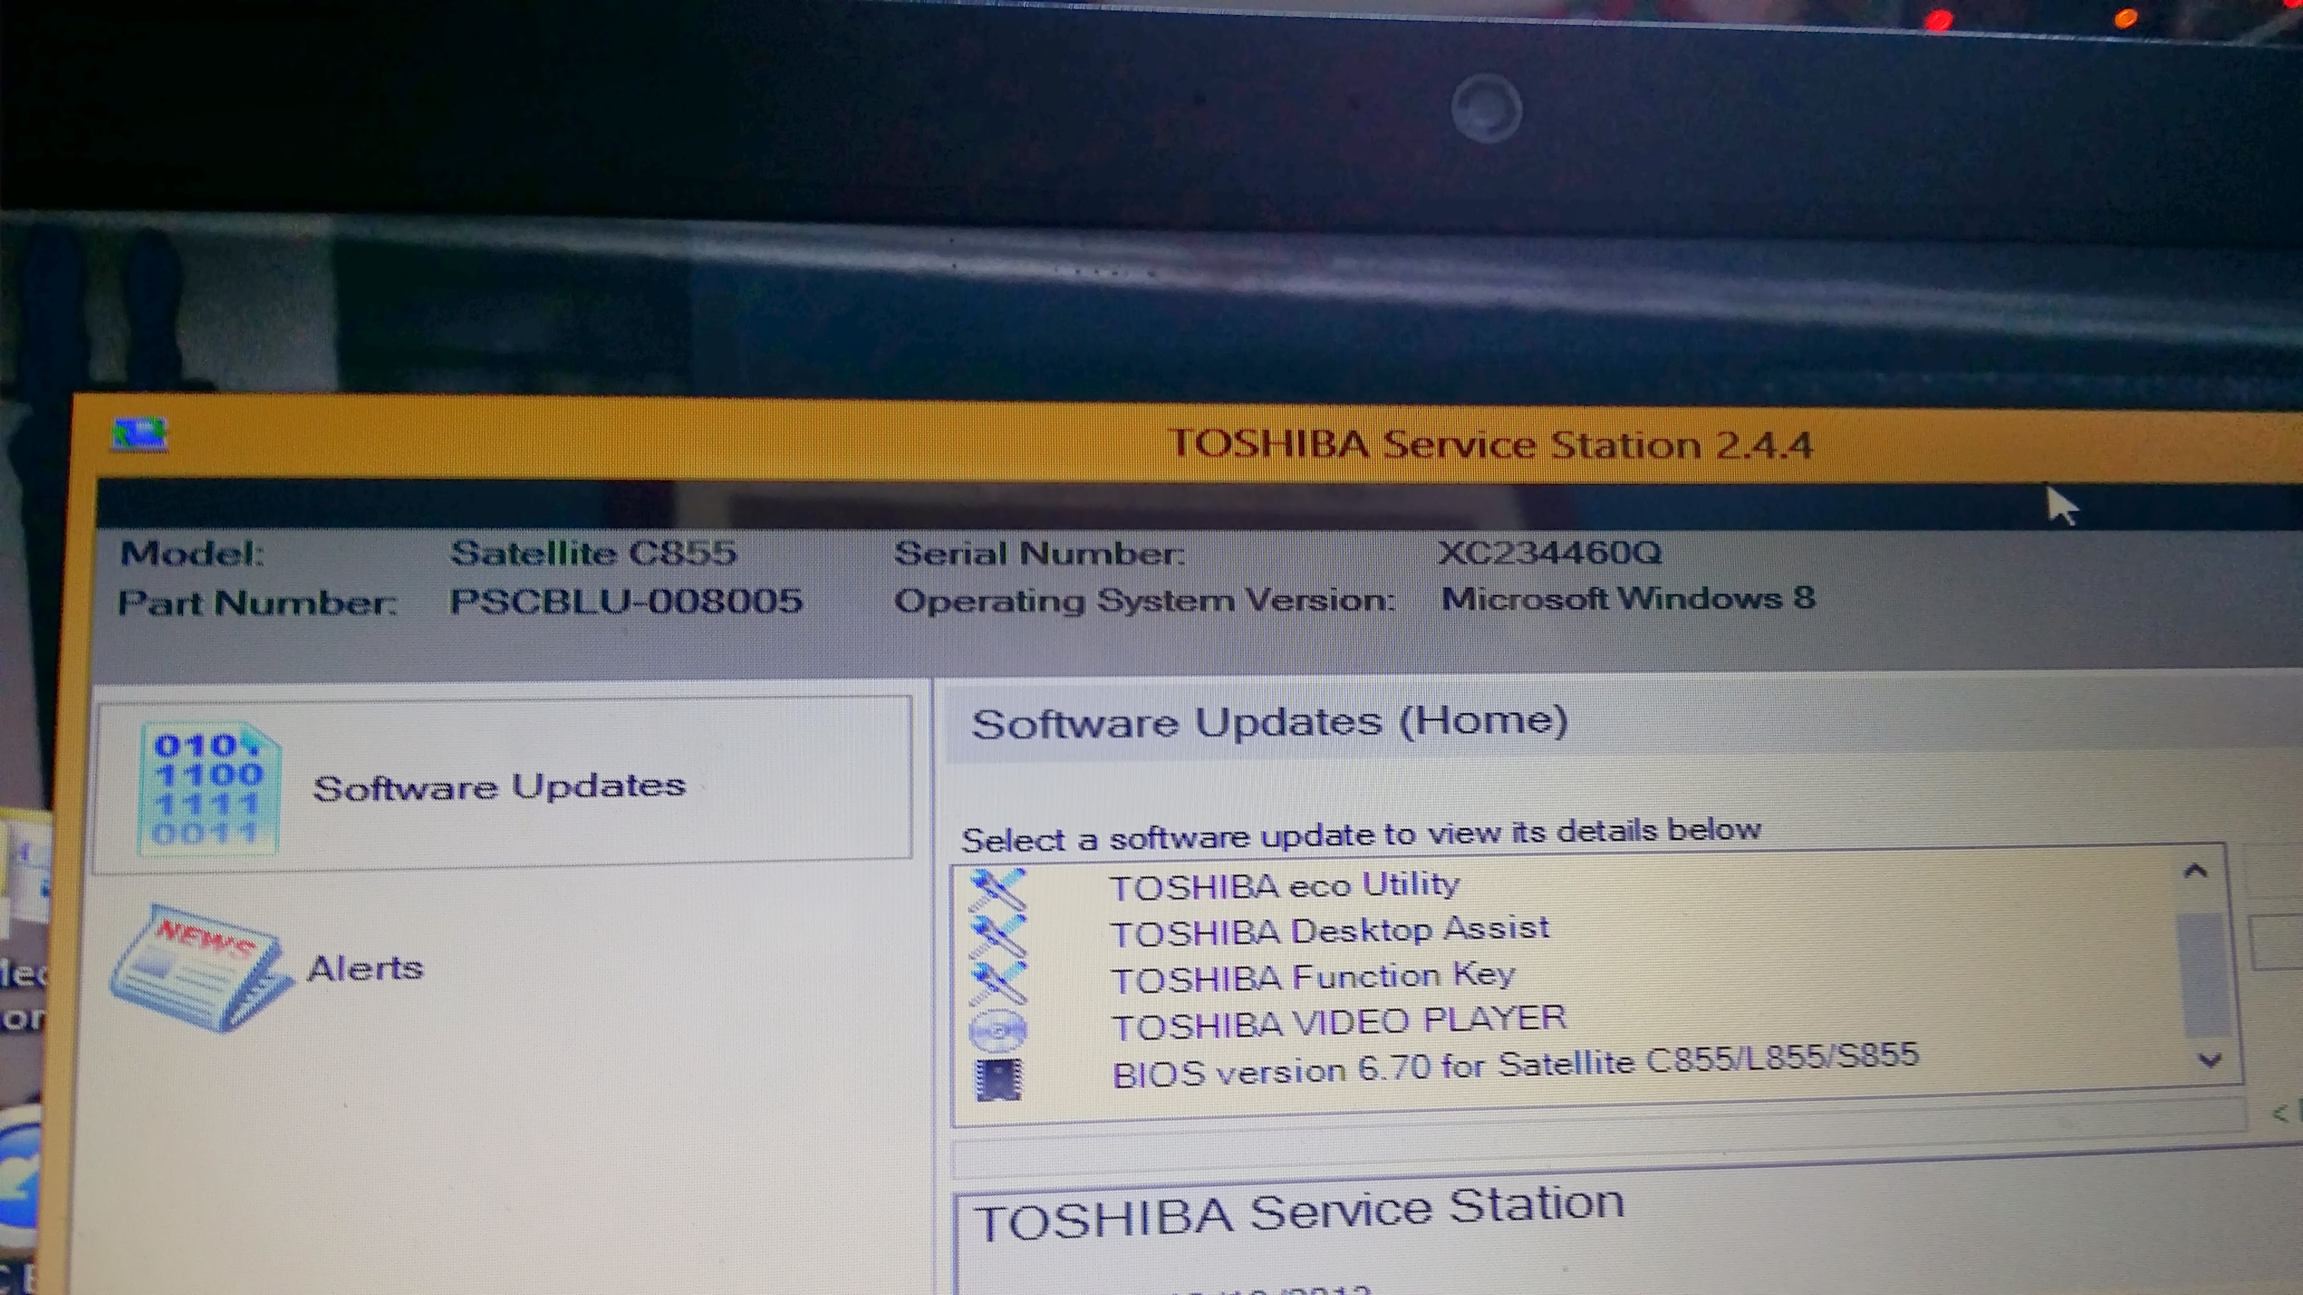Select the TOSHIBA VIDEO PLAYER update
The width and height of the screenshot is (2303, 1295).
coord(1338,1022)
